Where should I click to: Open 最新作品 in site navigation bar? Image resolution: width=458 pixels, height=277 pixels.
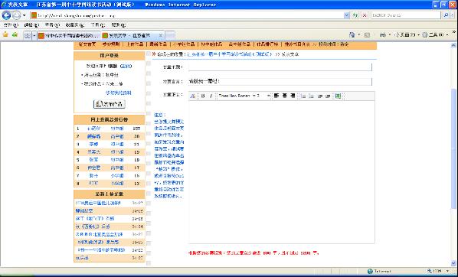158,44
